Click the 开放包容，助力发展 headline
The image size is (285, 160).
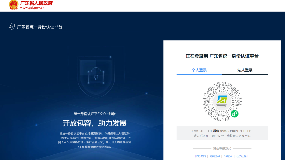[94, 123]
